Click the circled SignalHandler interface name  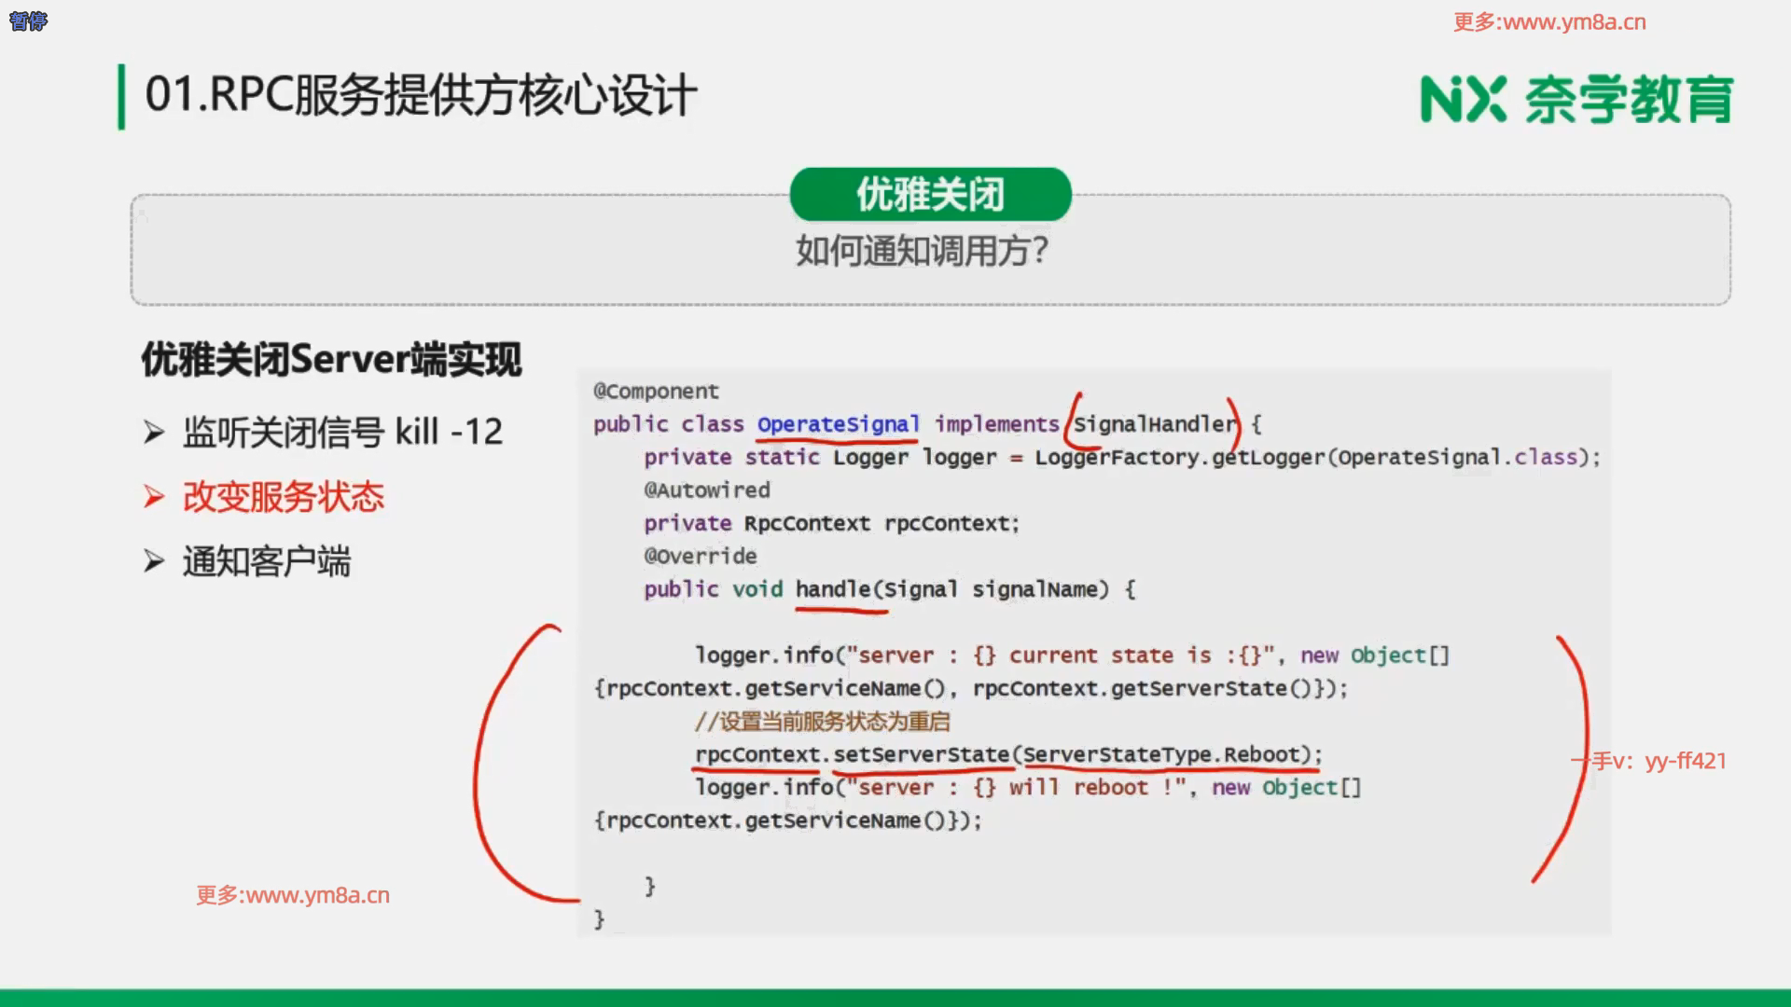(x=1154, y=424)
